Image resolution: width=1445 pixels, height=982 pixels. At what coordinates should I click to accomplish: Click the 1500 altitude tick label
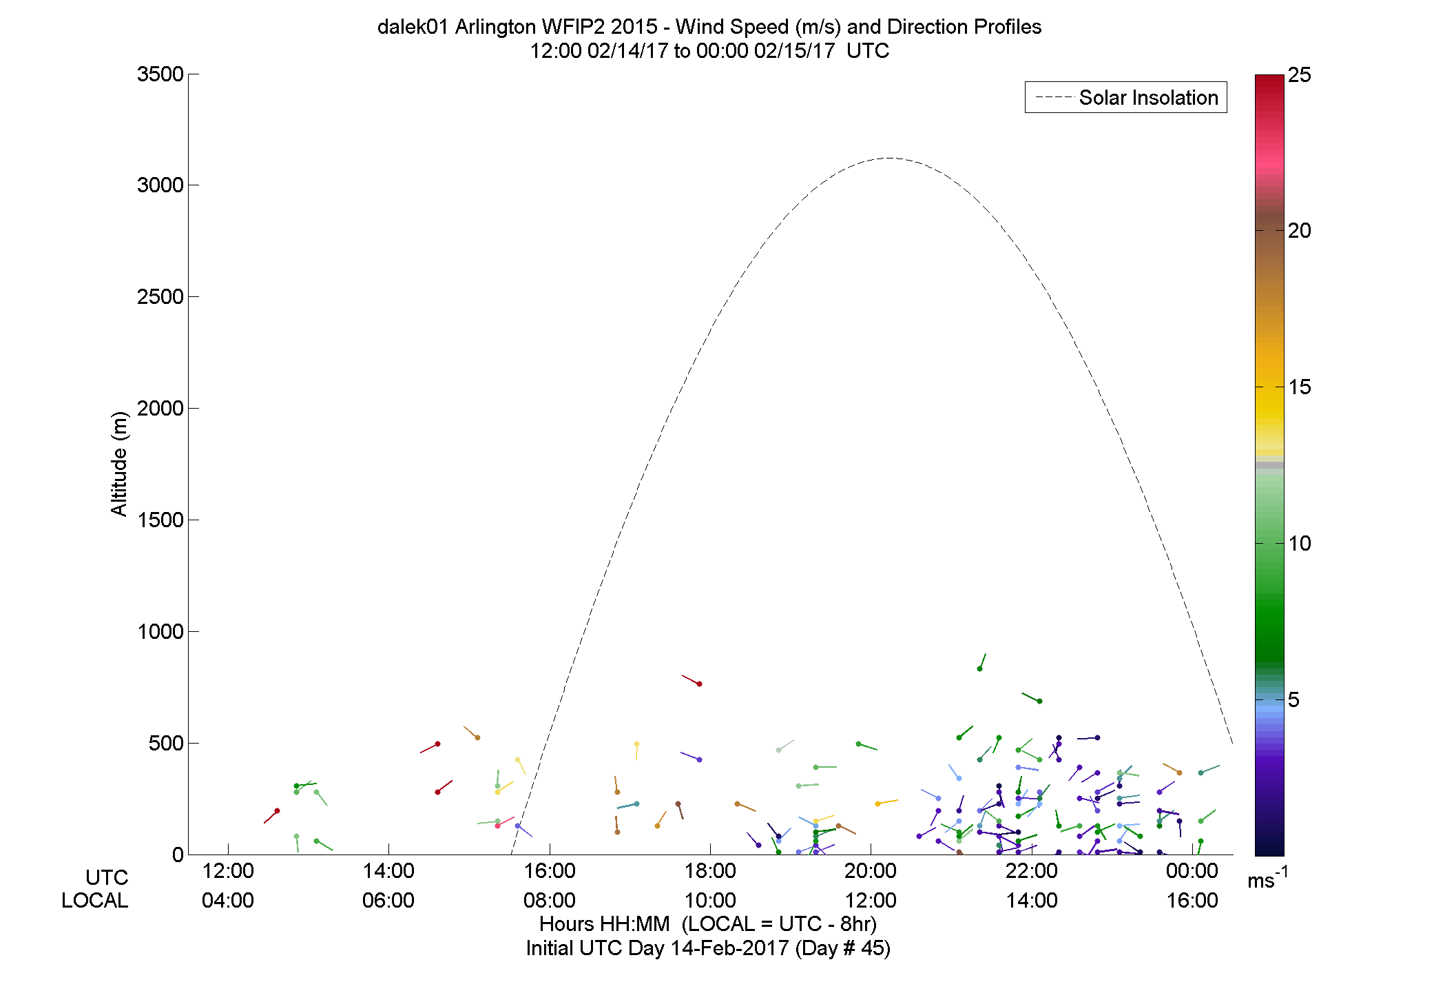[x=160, y=520]
